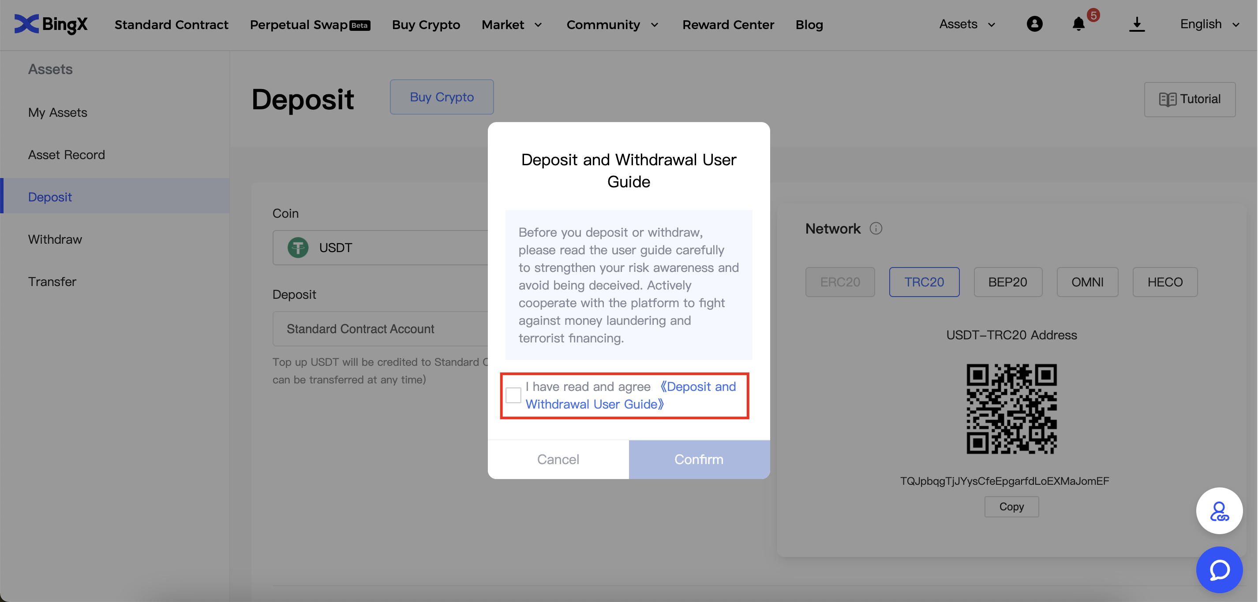Open the user profile icon
The height and width of the screenshot is (602, 1258).
(x=1034, y=24)
